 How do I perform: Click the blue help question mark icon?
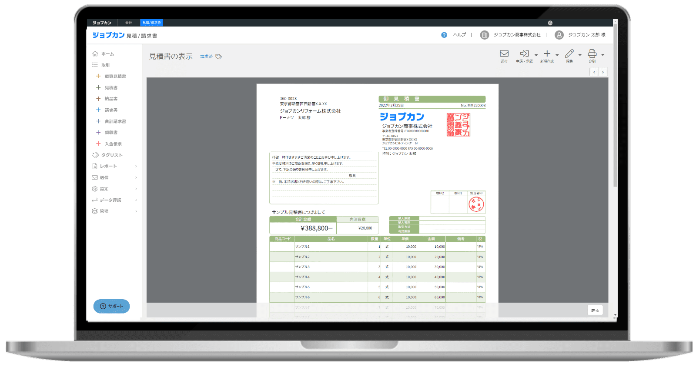(x=444, y=35)
